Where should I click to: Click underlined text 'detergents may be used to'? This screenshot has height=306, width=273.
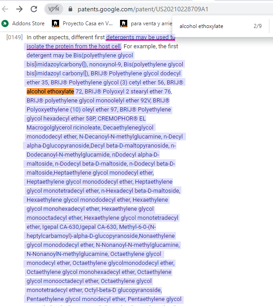point(141,37)
